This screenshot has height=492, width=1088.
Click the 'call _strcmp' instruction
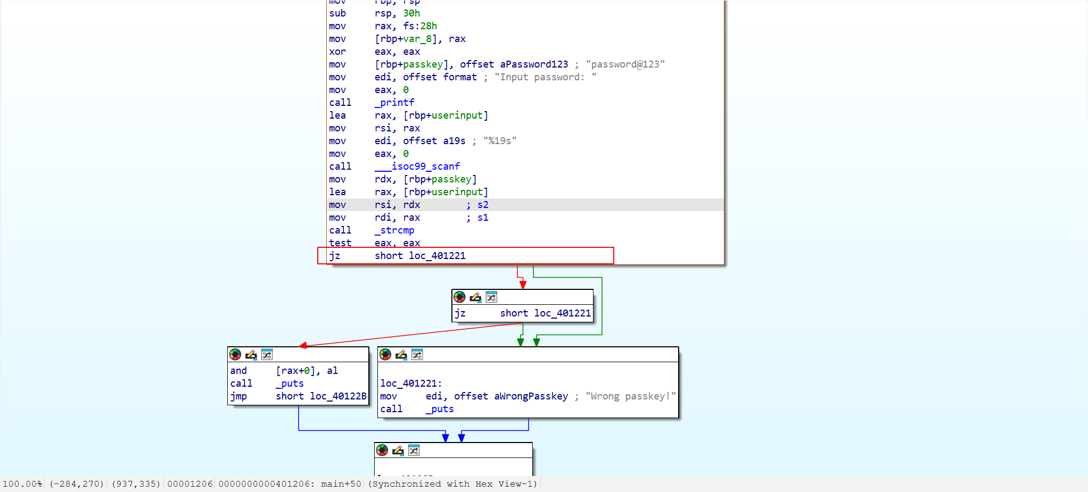click(x=372, y=230)
